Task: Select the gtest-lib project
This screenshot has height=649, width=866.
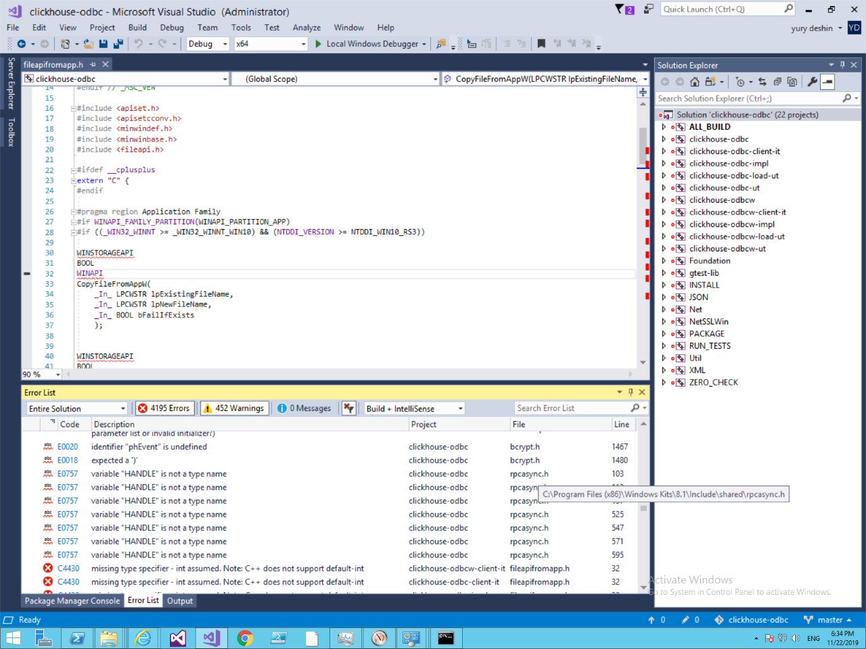Action: (x=704, y=273)
